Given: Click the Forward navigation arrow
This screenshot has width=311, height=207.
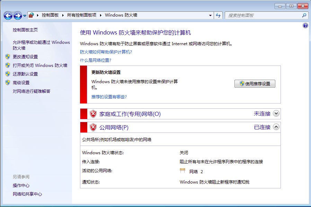Looking at the screenshot, I should point(18,16).
